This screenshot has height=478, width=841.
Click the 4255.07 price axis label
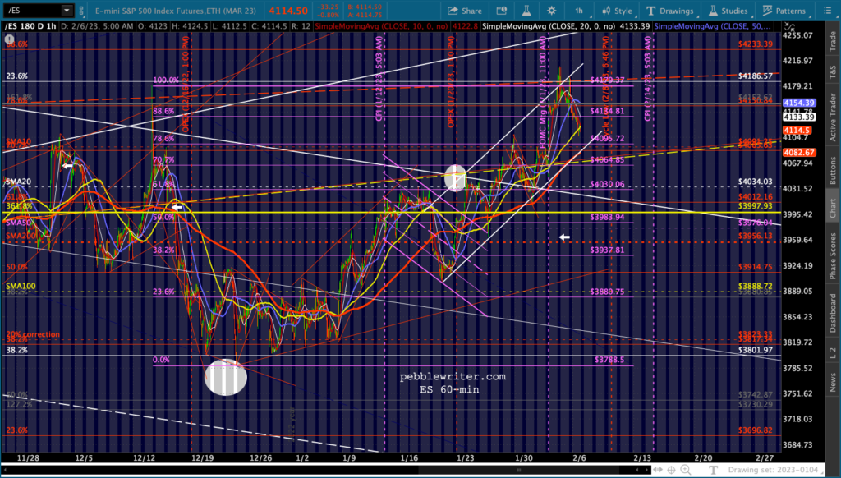coord(798,35)
